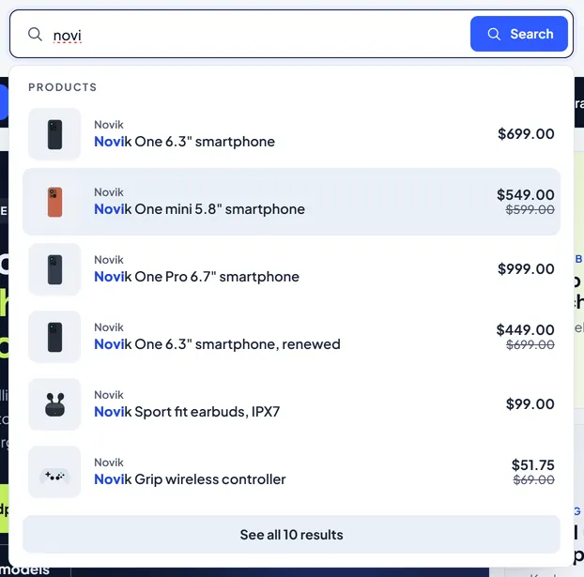Image resolution: width=584 pixels, height=577 pixels.
Task: Click the earbuds thumbnail image
Action: pyautogui.click(x=54, y=404)
